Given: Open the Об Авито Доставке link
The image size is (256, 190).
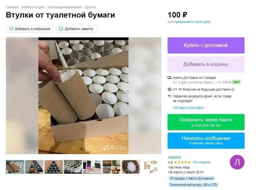Looking at the screenshot, I should 188,108.
